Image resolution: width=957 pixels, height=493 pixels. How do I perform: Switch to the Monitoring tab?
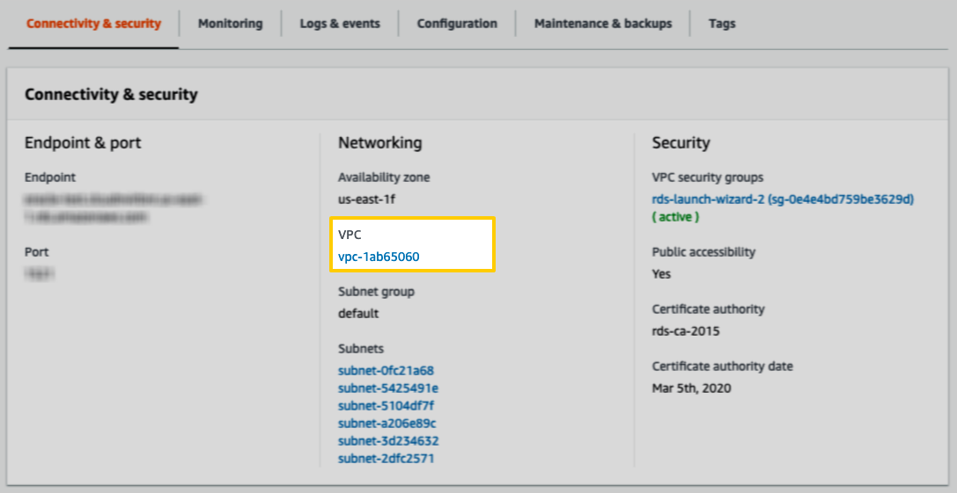click(x=230, y=24)
